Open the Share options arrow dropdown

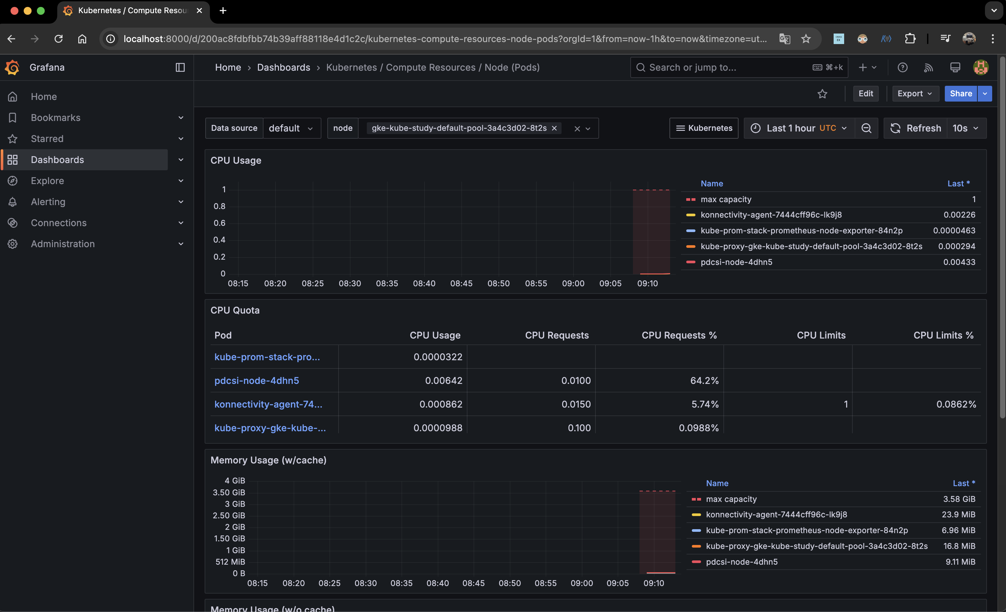pyautogui.click(x=985, y=93)
